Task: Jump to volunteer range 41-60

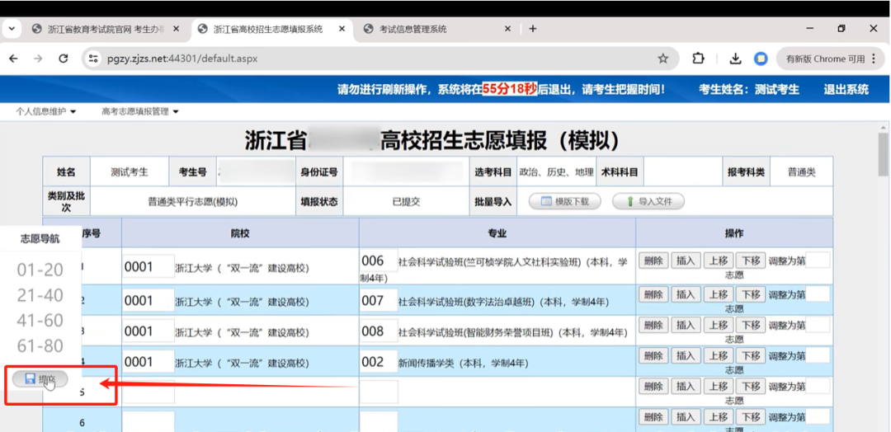Action: point(40,320)
